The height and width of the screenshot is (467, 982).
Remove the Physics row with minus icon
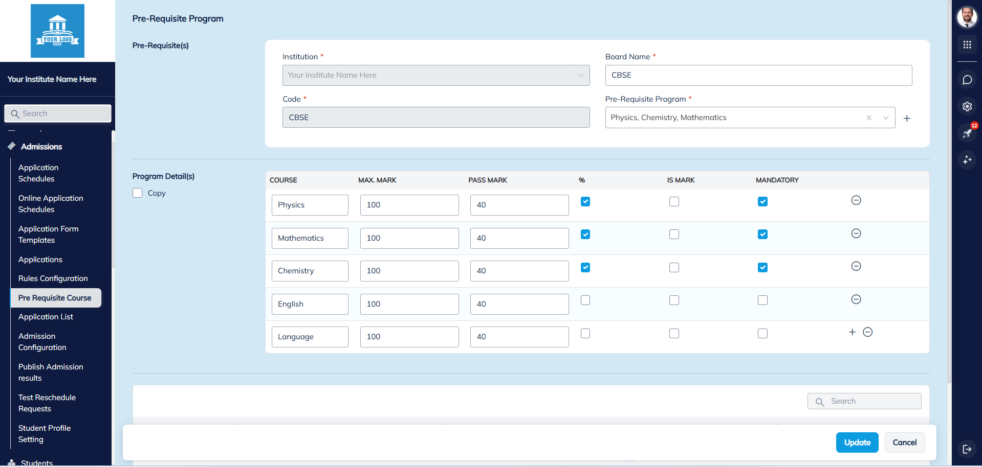pos(856,200)
